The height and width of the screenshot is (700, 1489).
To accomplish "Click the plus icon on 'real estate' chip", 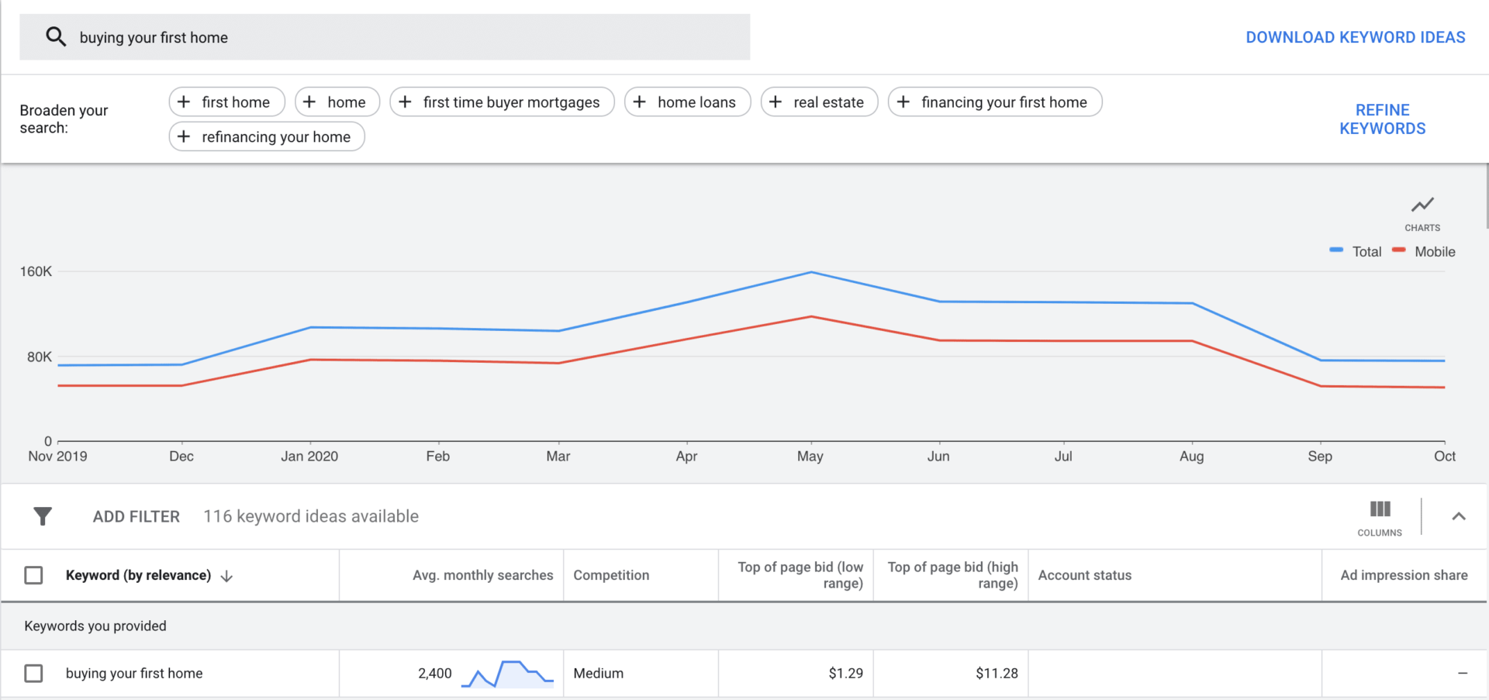I will [x=776, y=102].
